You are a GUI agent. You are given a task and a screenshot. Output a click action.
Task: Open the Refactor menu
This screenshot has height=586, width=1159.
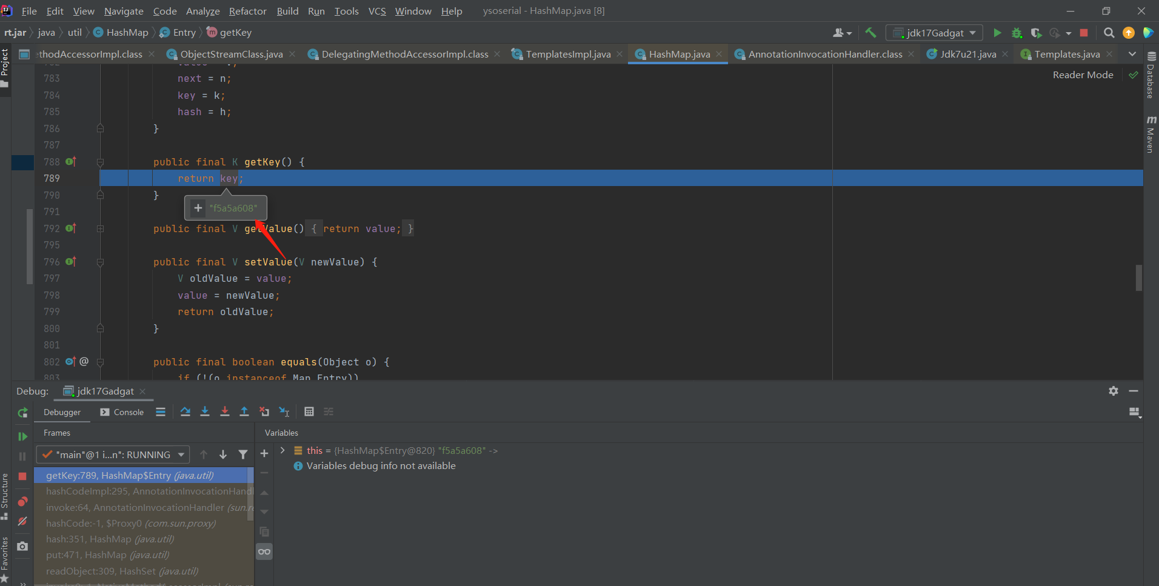(247, 11)
